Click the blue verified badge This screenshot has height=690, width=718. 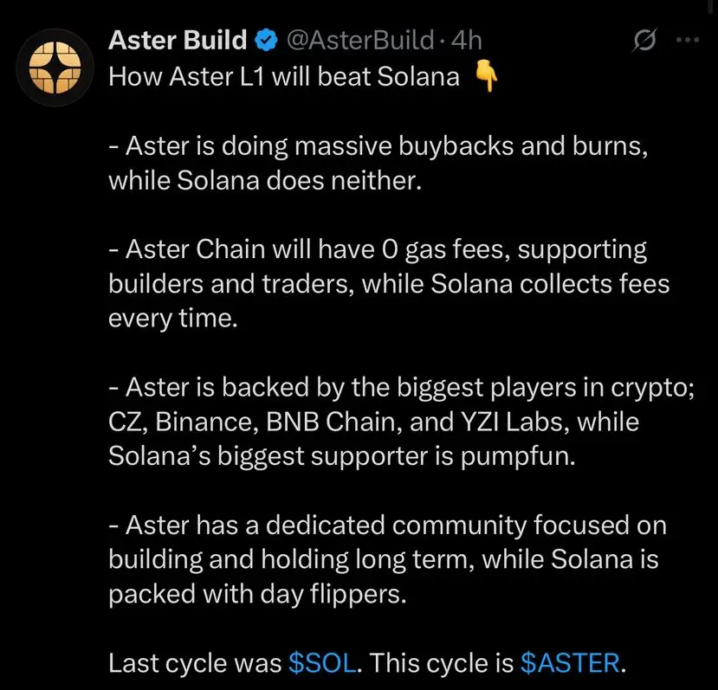click(x=266, y=41)
